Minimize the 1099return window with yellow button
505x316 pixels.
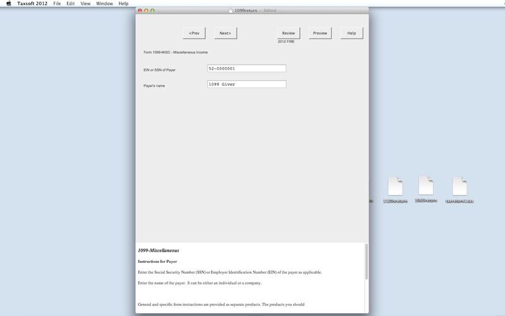pos(146,10)
